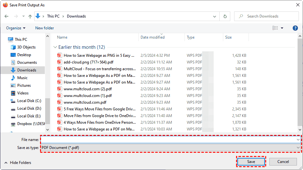The width and height of the screenshot is (303, 170).
Task: Go back using the back arrow
Action: point(6,16)
